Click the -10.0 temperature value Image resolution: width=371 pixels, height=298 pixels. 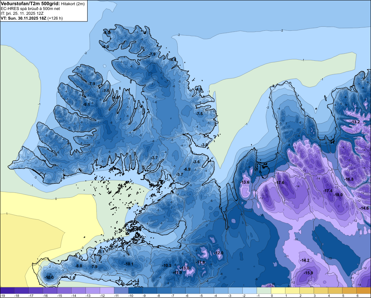point(49,278)
